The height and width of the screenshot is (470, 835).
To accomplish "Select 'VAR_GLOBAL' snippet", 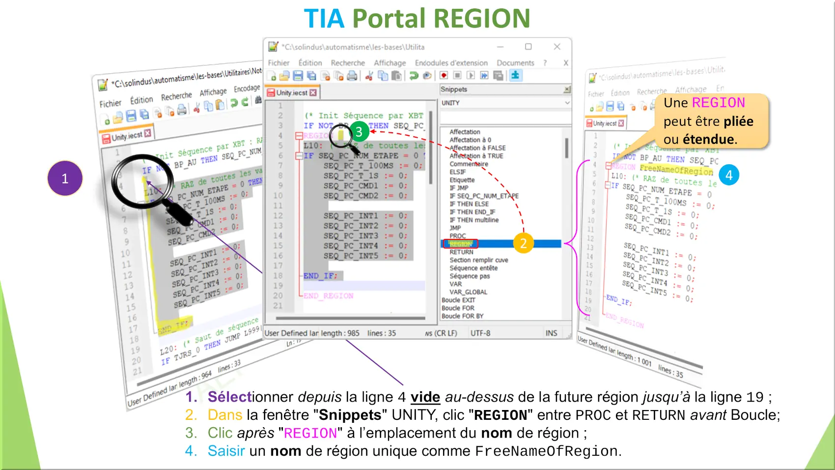I will coord(468,292).
